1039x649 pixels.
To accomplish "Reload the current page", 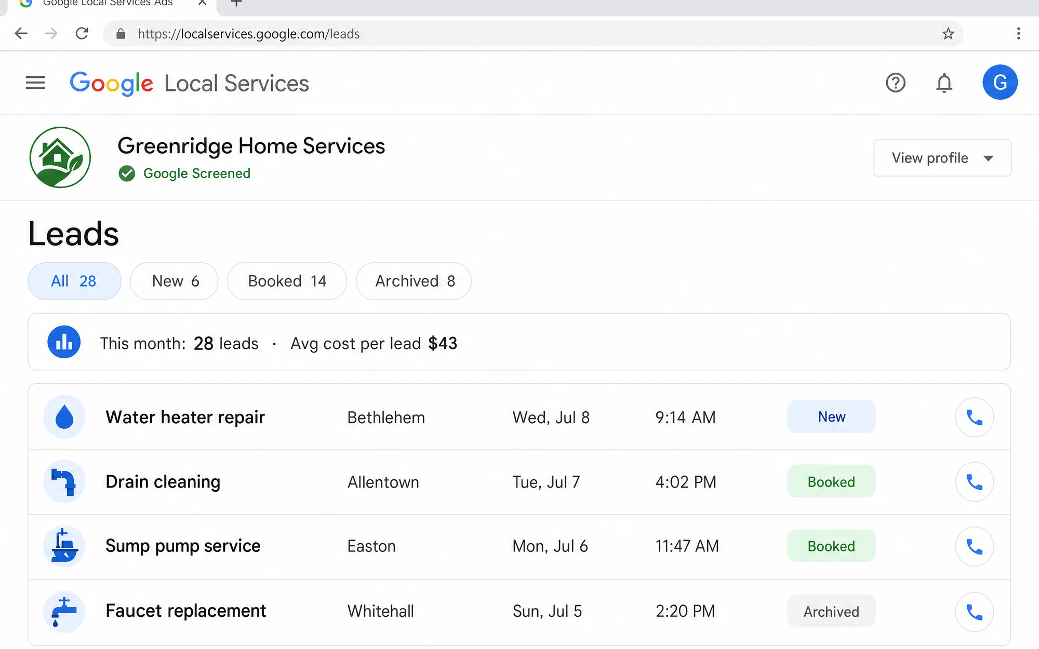I will coord(82,34).
